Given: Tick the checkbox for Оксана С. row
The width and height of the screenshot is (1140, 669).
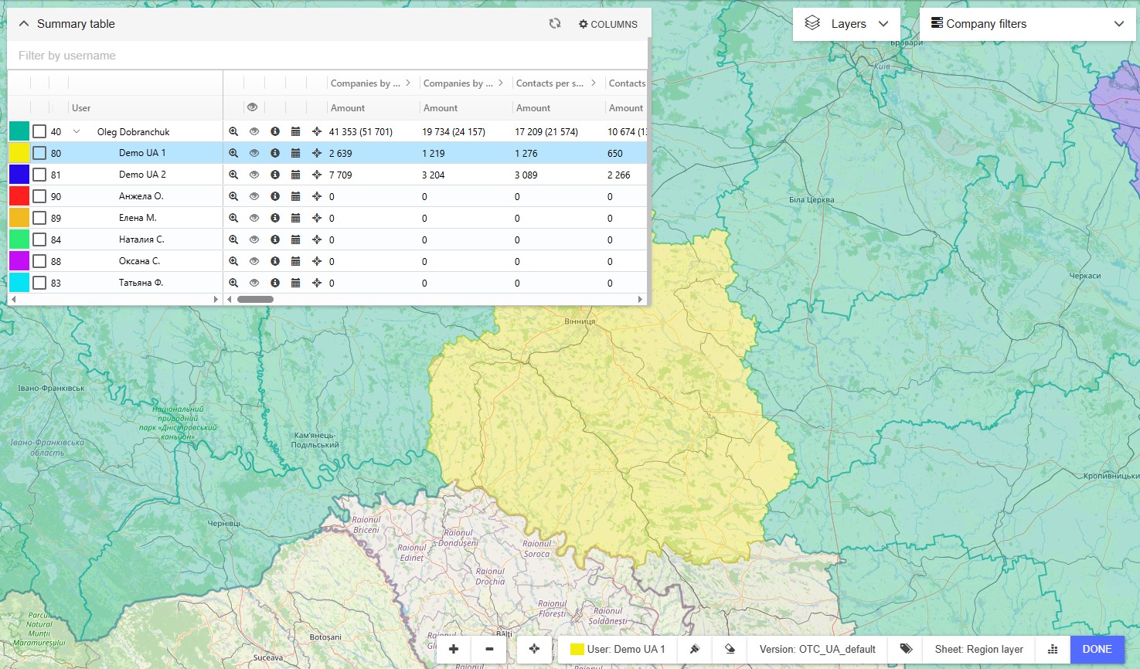Looking at the screenshot, I should (39, 262).
